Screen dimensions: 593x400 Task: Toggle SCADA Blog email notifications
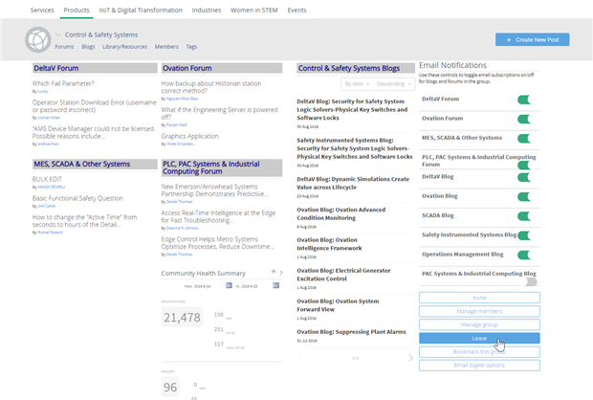click(x=524, y=216)
